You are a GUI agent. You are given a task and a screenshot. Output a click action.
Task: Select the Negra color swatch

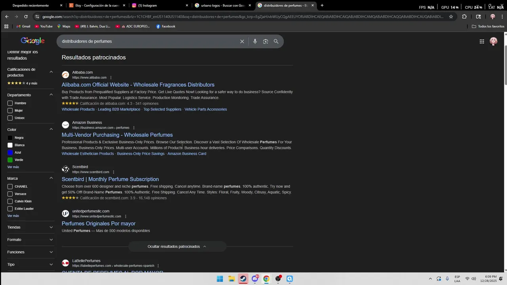(x=10, y=138)
